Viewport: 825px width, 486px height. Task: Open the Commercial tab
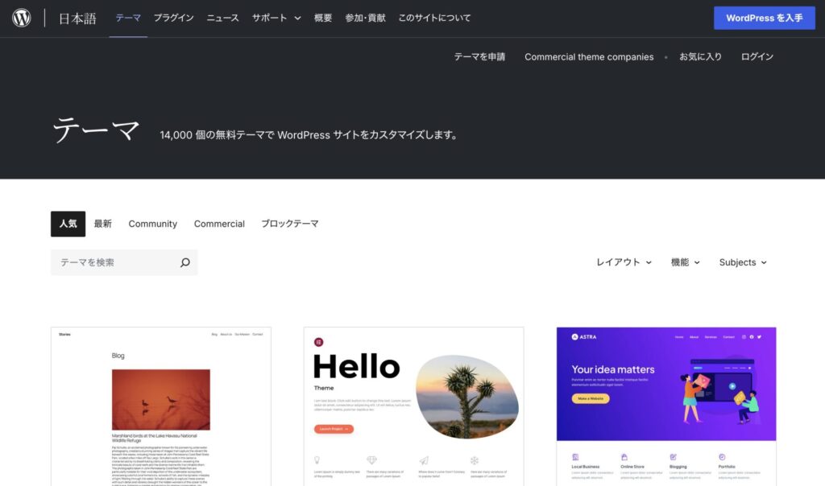[219, 224]
